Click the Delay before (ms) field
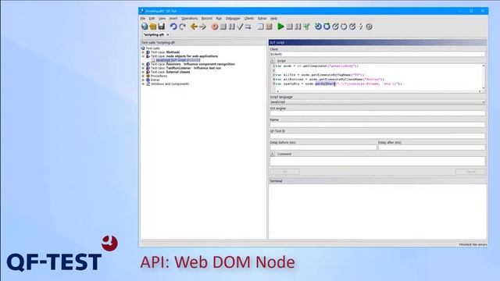The image size is (500, 281). pos(323,148)
